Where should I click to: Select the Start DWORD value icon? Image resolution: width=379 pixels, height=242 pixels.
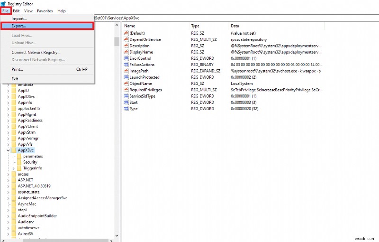pos(126,102)
